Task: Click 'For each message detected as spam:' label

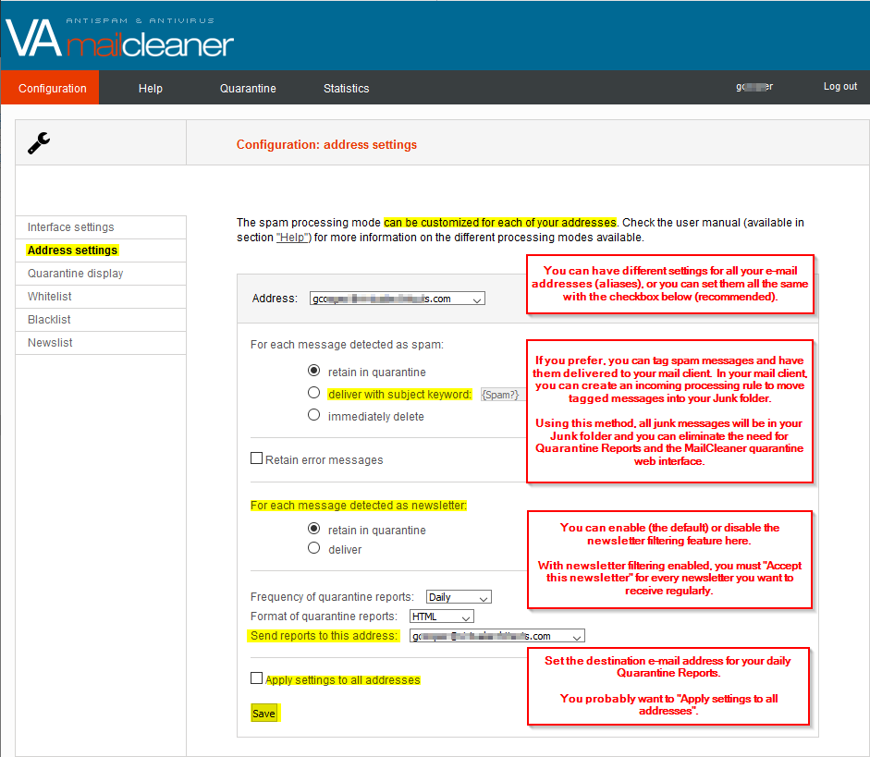Action: (x=347, y=345)
